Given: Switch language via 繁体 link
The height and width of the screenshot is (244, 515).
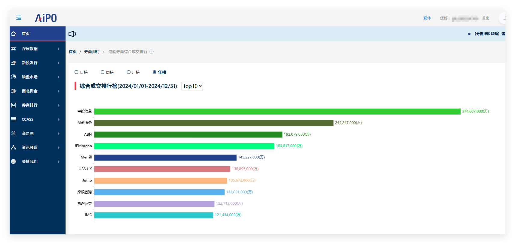Looking at the screenshot, I should pos(427,18).
